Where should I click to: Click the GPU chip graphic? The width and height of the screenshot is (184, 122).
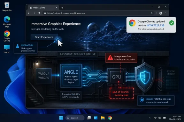(117, 77)
